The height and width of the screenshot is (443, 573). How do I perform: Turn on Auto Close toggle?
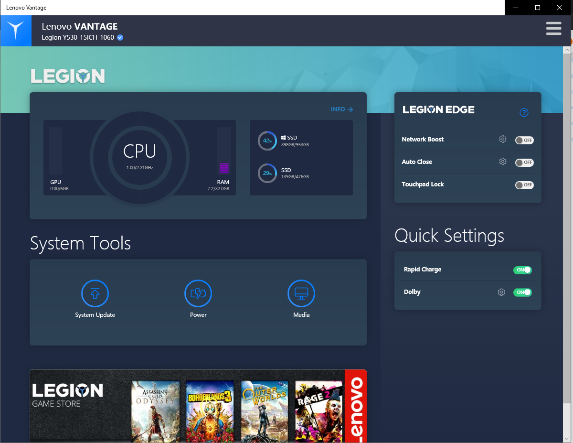coord(524,162)
